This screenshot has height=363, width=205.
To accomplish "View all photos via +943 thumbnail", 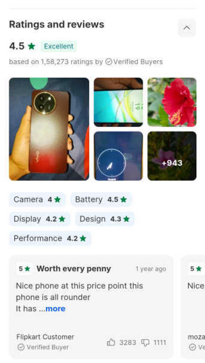I will click(x=172, y=156).
